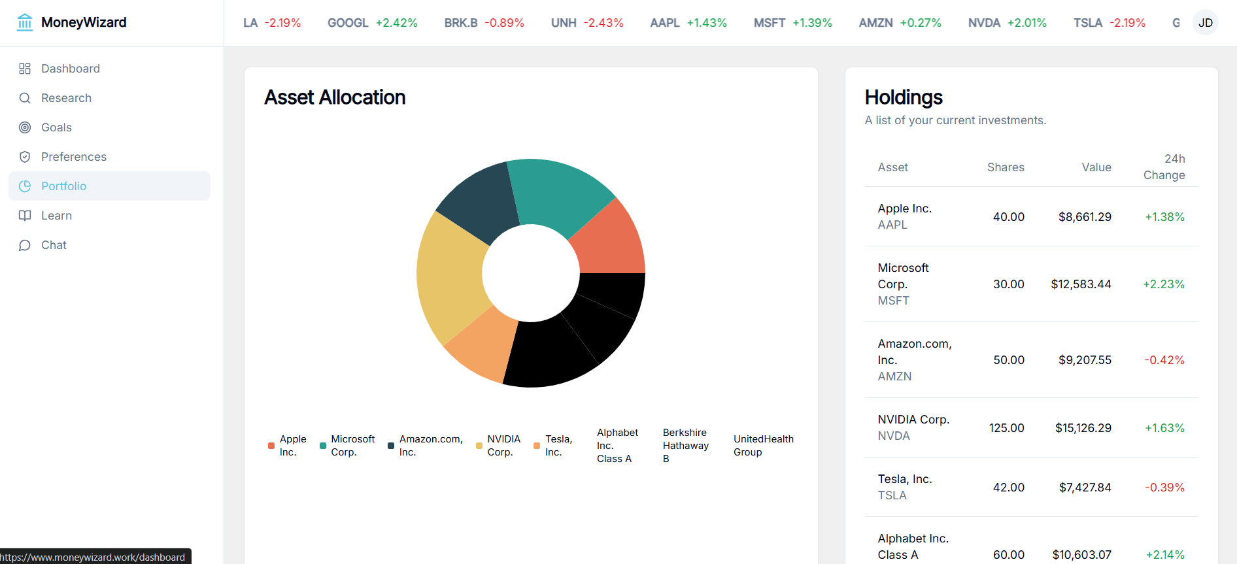Click the Value column header

click(x=1096, y=167)
